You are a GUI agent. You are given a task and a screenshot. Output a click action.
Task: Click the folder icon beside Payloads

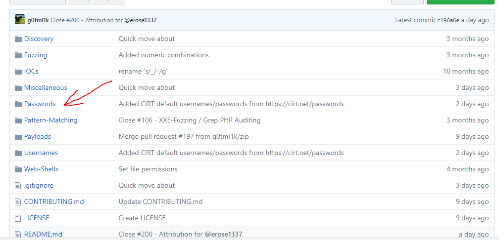click(18, 137)
